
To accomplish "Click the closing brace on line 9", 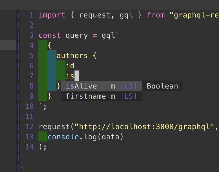I will (x=50, y=96).
